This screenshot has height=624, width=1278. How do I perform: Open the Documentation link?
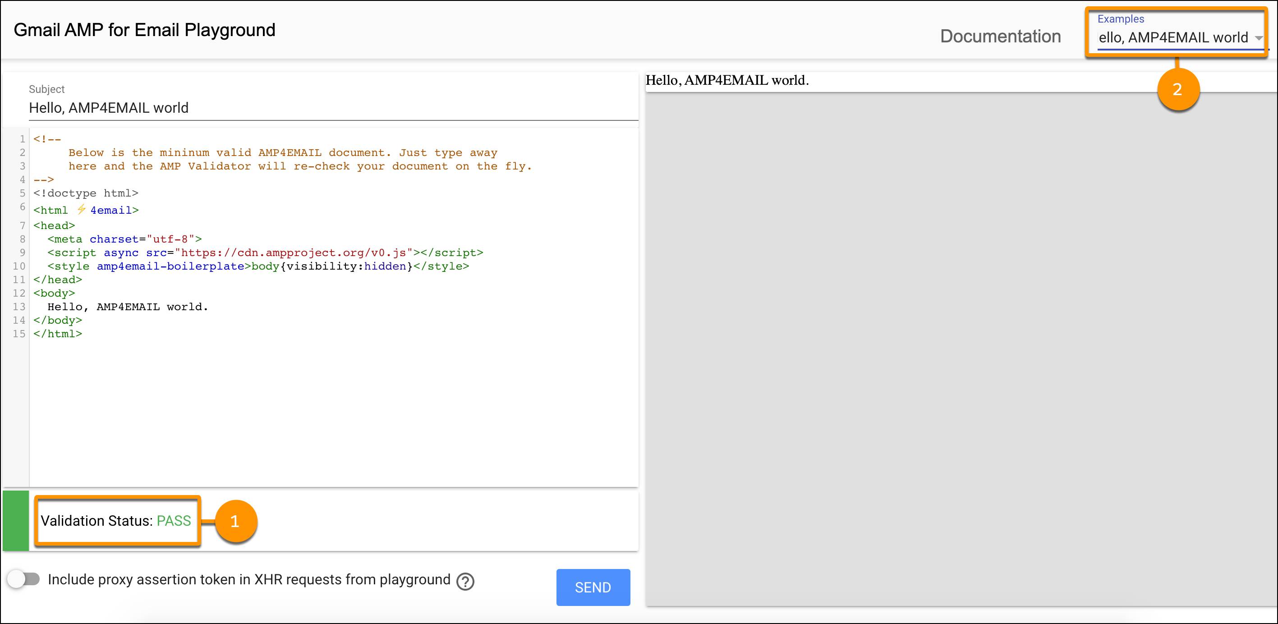point(1000,36)
